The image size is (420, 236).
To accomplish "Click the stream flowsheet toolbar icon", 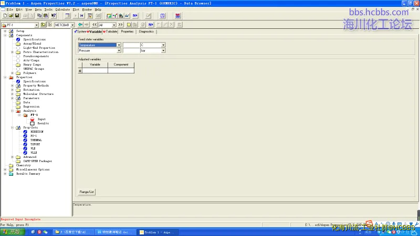I will 115,16.
